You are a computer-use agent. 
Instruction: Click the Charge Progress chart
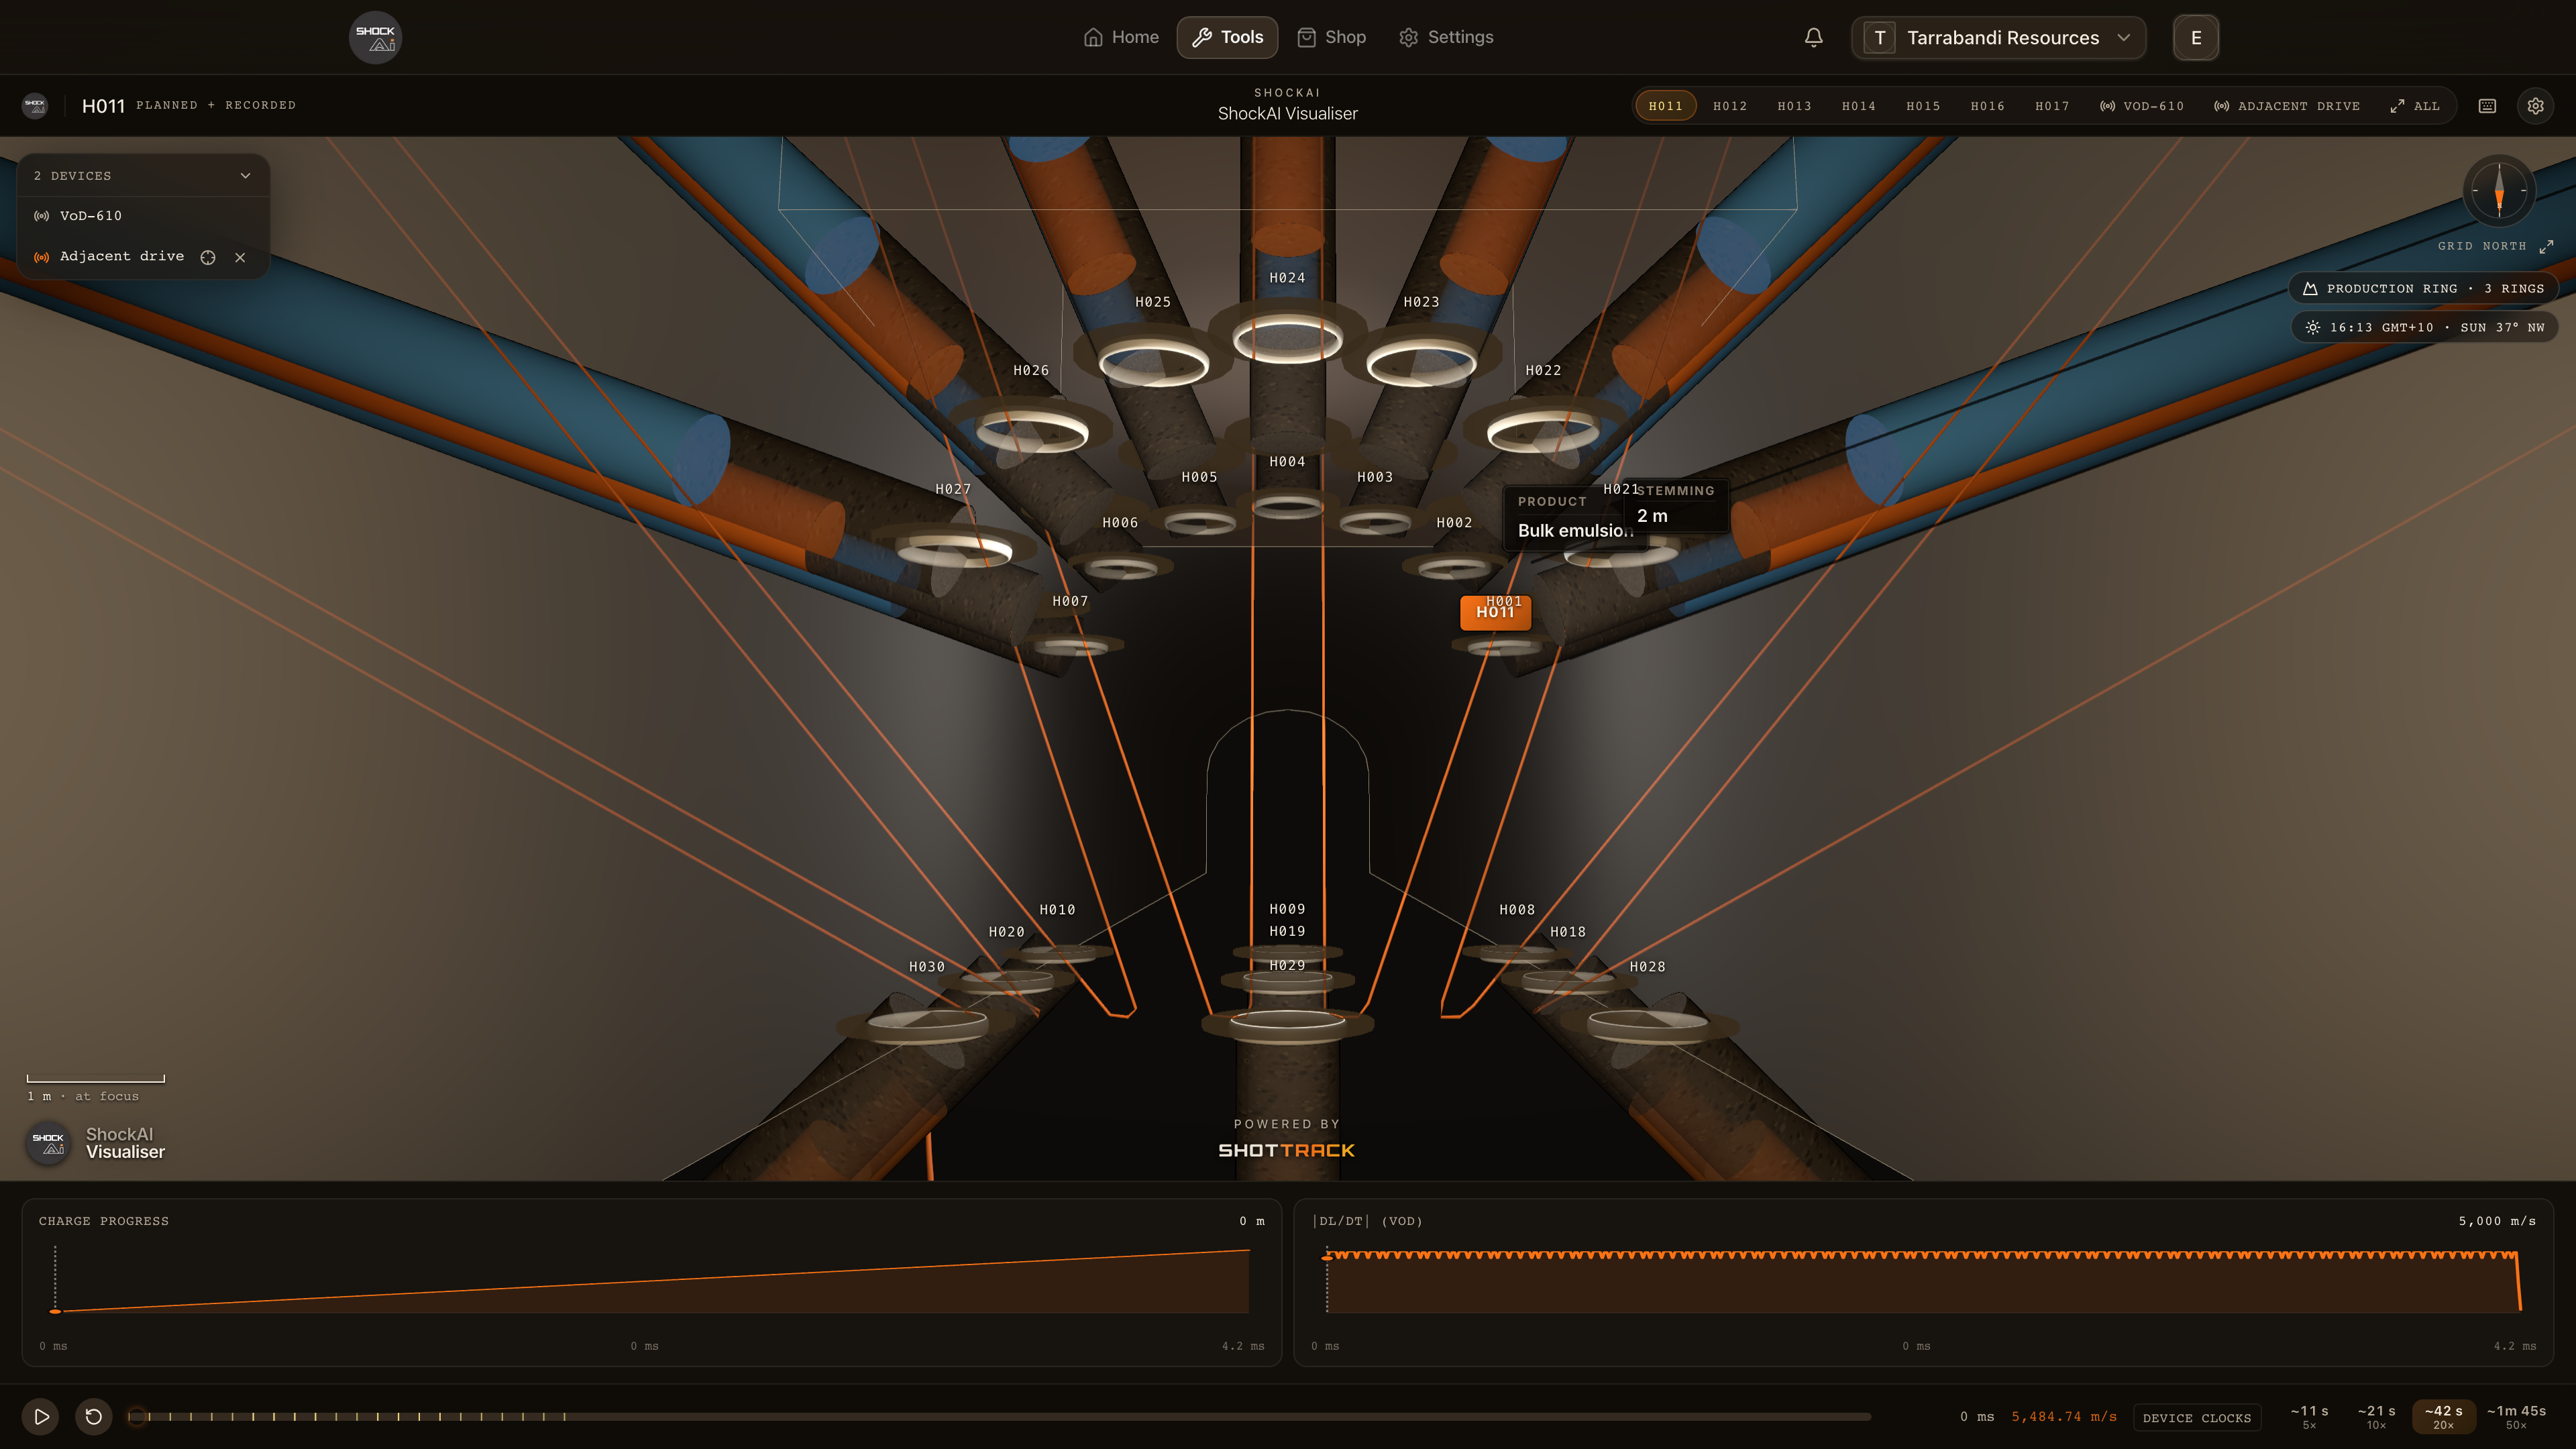pos(651,1283)
